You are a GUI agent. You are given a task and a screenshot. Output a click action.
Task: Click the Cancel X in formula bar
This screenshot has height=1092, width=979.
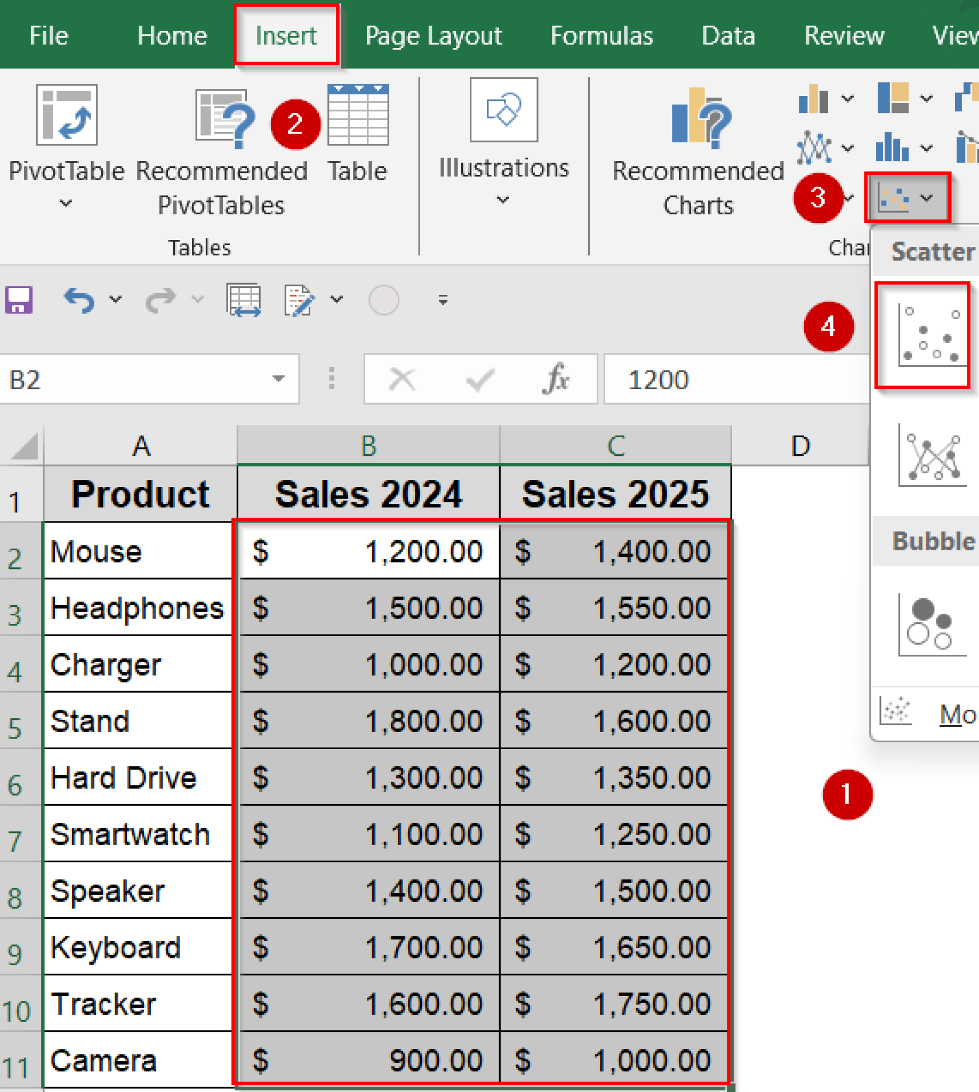coord(403,379)
